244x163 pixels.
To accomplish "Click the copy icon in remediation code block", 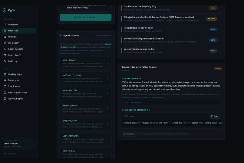I will pos(212,116).
